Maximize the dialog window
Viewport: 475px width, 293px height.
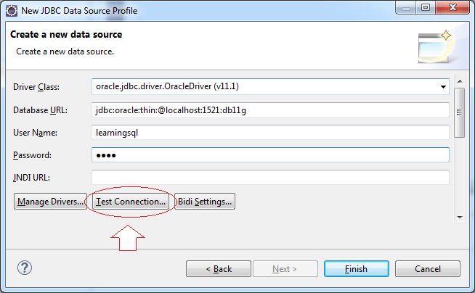click(426, 7)
